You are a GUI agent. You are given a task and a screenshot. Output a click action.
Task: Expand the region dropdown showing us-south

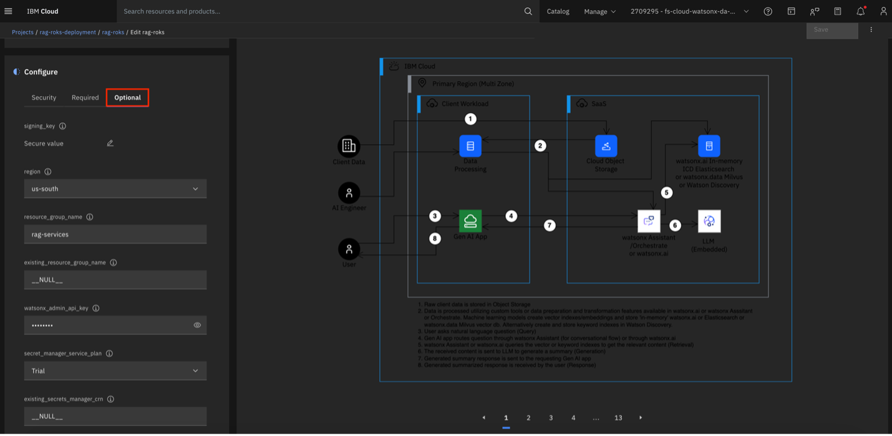[x=115, y=189]
